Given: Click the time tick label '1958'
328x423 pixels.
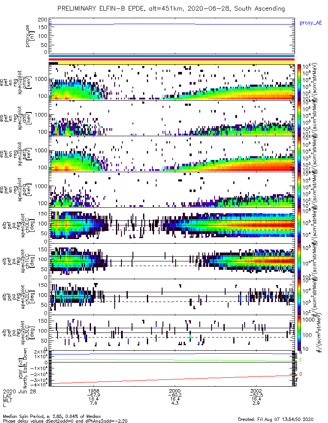Looking at the screenshot, I should pyautogui.click(x=94, y=391).
